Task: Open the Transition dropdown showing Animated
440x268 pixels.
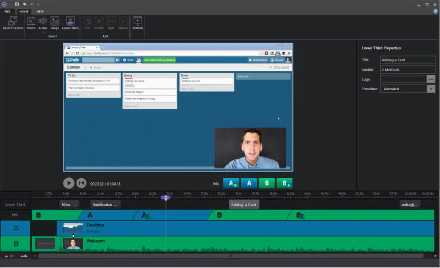Action: (x=431, y=89)
